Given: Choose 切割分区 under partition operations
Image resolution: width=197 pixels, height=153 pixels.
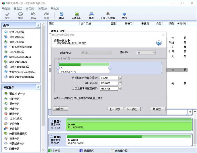Looking at the screenshot, I should pos(14,99).
